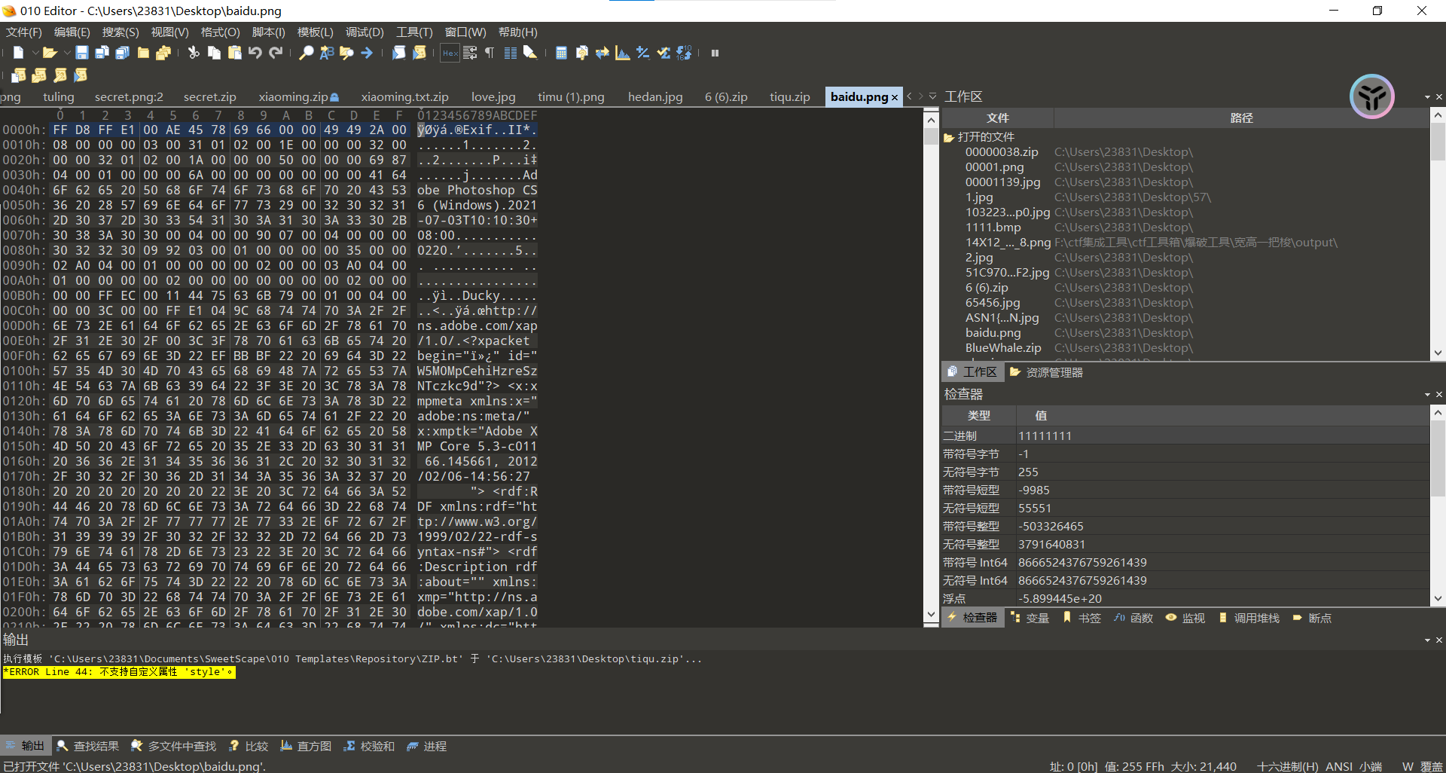
Task: Open the 模板(L) menu
Action: (x=315, y=32)
